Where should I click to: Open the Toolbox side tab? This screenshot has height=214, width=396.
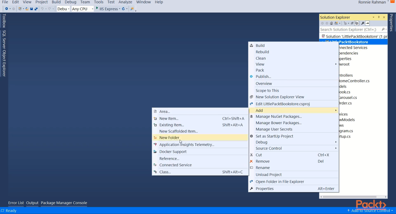(4, 21)
